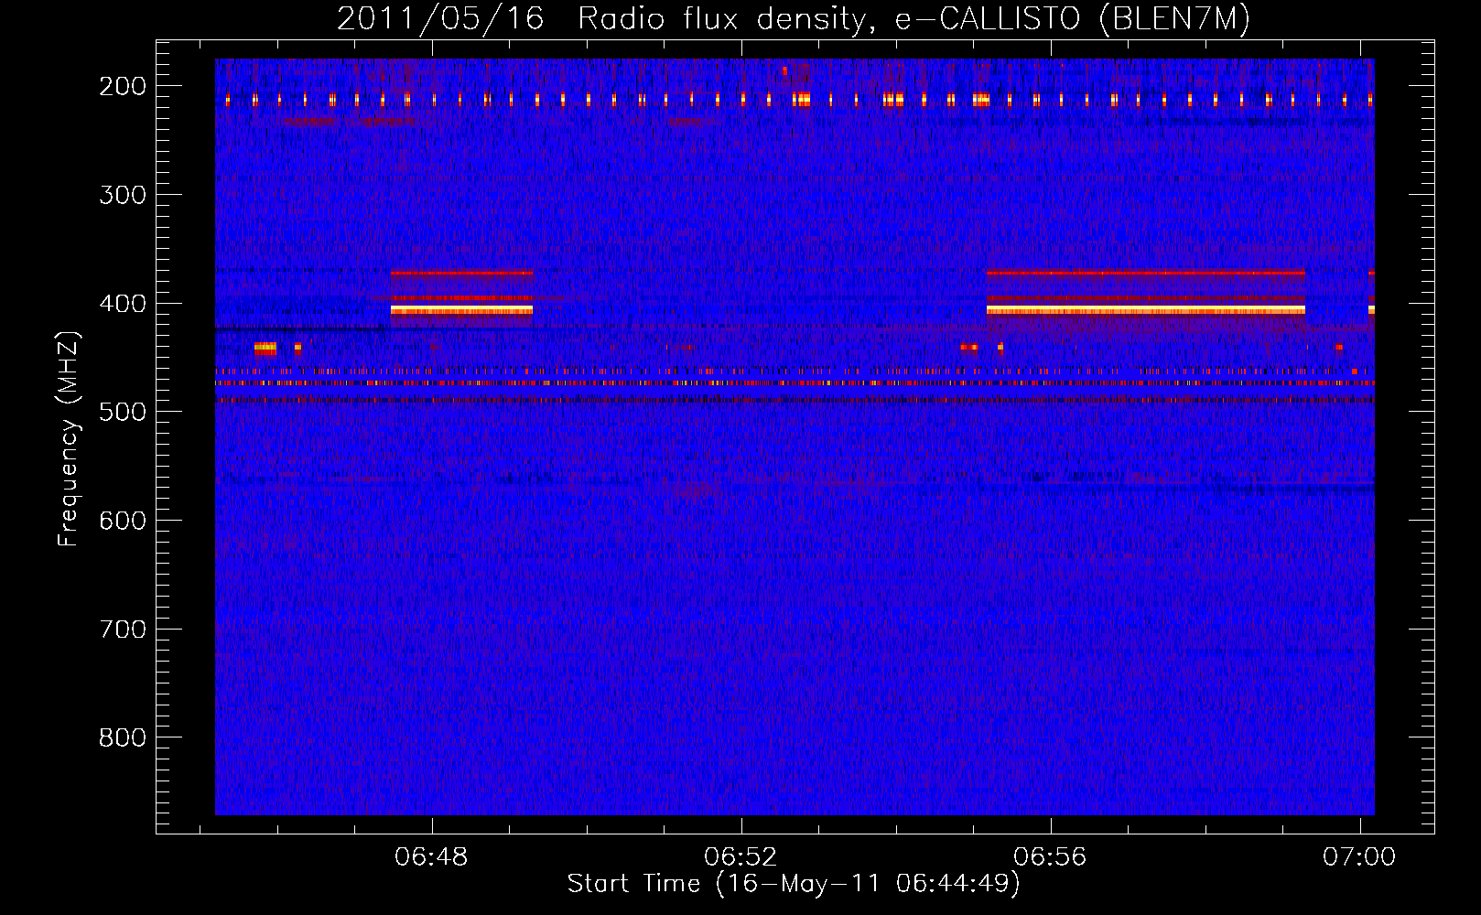This screenshot has width=1481, height=915.
Task: Click the long bright 400 MHz band after 06:56
Action: click(1146, 310)
